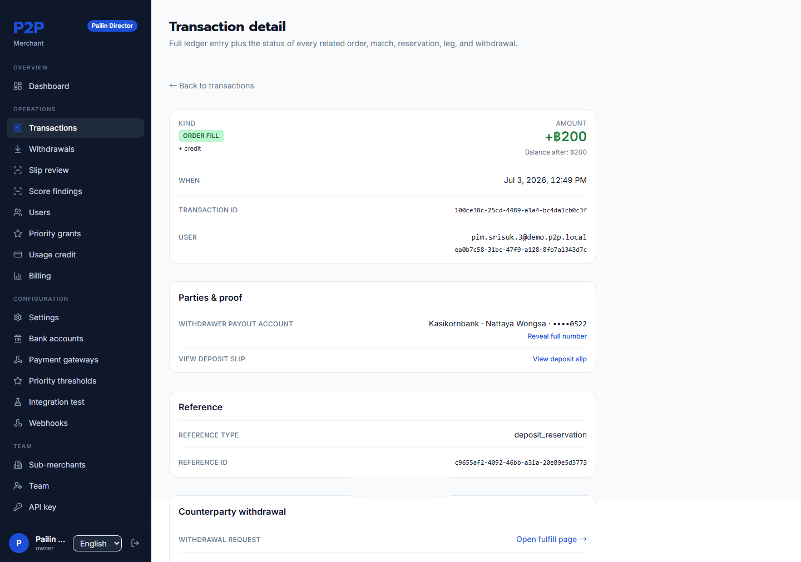Open fulfill page link

[551, 539]
